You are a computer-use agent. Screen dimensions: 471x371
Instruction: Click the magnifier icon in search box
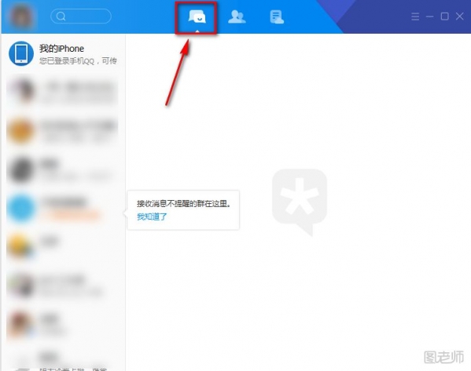(x=61, y=16)
